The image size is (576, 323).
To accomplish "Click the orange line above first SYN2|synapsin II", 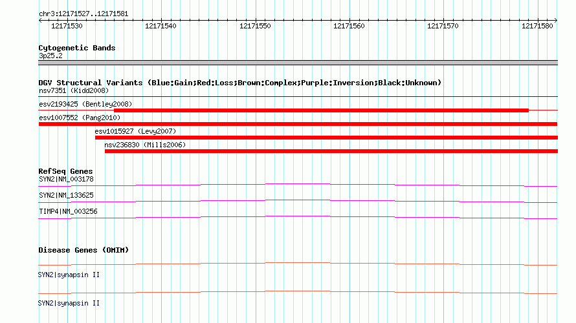I will click(x=298, y=263).
